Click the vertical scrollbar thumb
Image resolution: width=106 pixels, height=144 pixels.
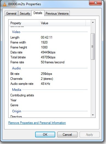(x=93, y=47)
